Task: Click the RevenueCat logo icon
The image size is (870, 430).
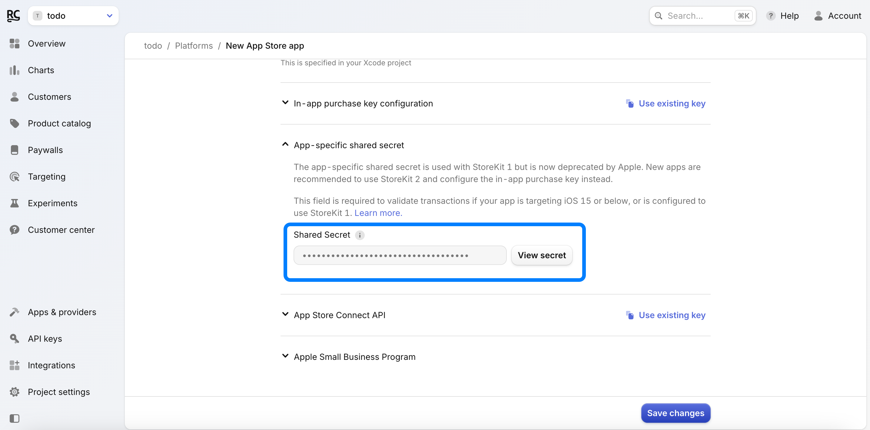Action: point(14,15)
